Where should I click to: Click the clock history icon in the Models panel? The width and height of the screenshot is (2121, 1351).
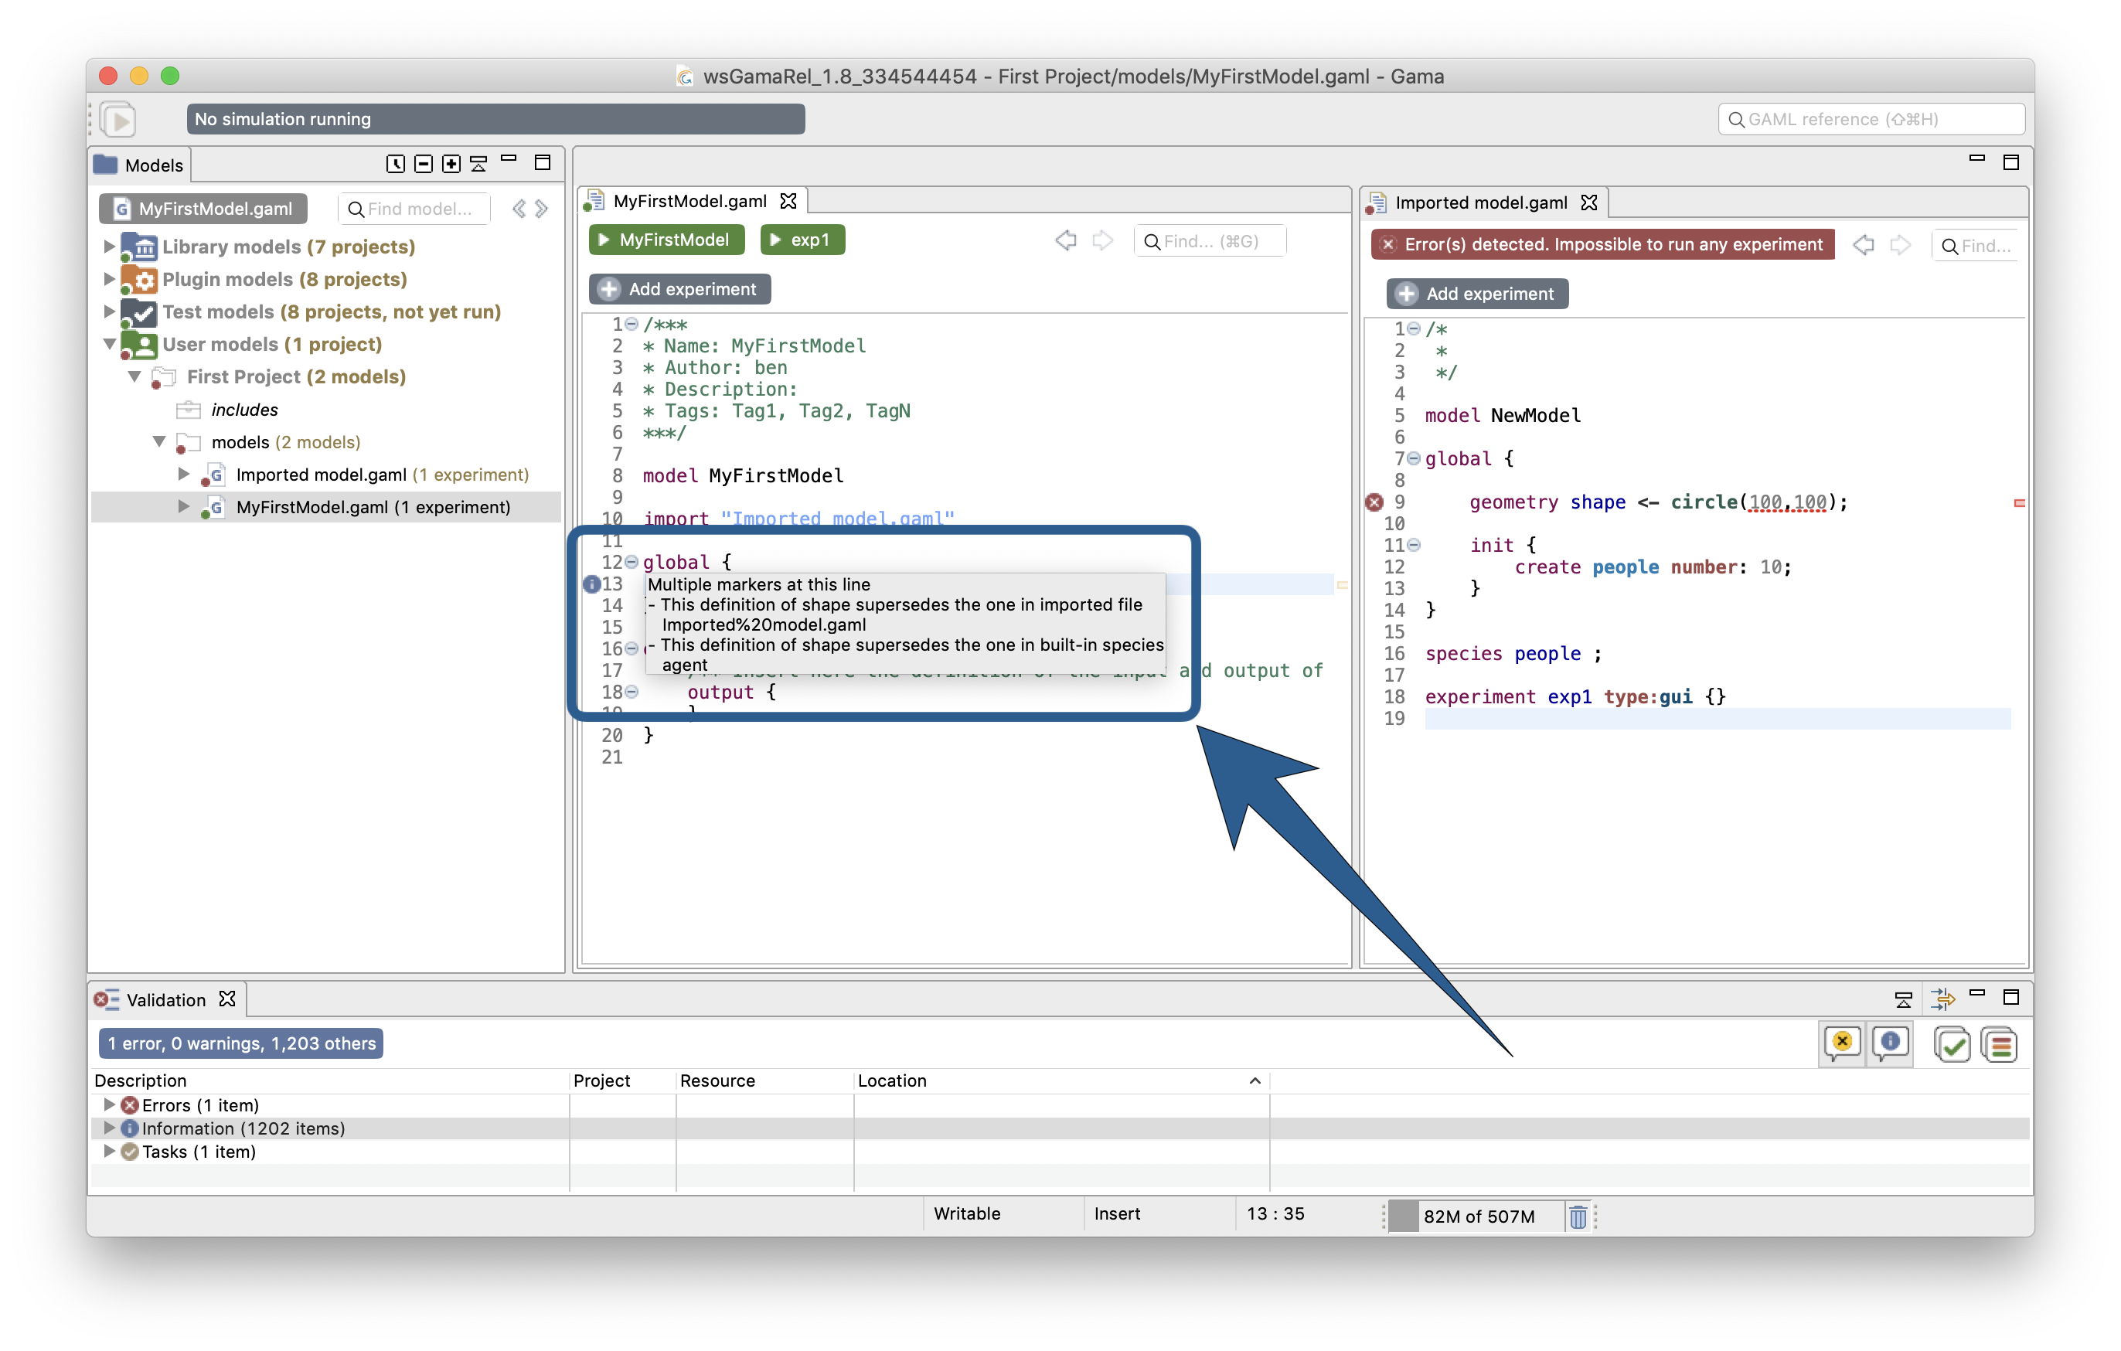click(x=396, y=164)
